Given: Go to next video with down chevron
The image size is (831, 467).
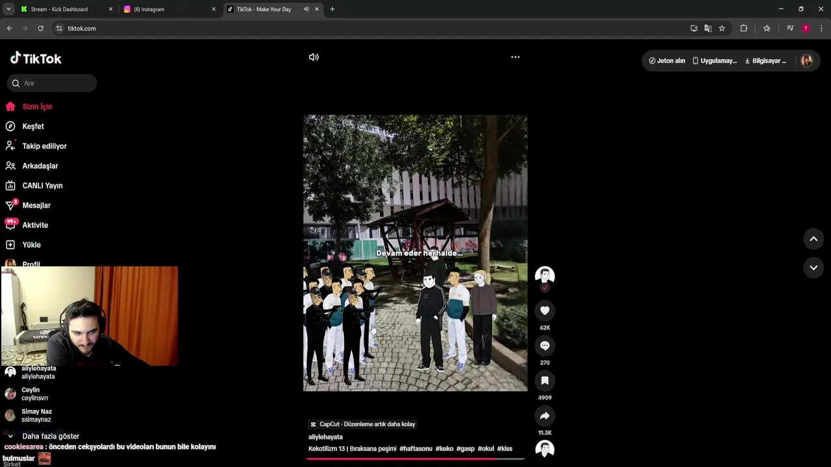Looking at the screenshot, I should pyautogui.click(x=813, y=267).
